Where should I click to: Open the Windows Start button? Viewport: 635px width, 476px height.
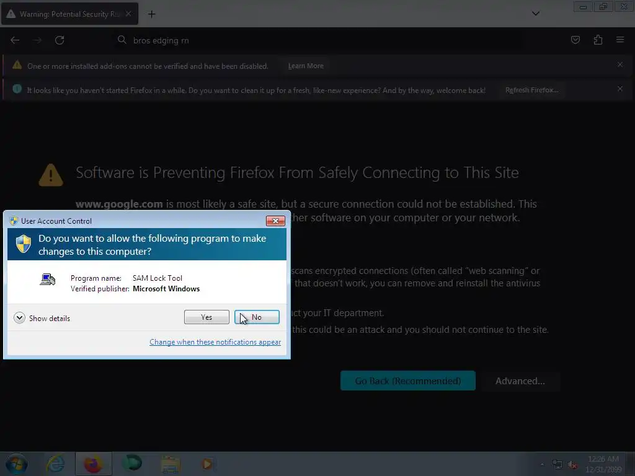coord(16,464)
